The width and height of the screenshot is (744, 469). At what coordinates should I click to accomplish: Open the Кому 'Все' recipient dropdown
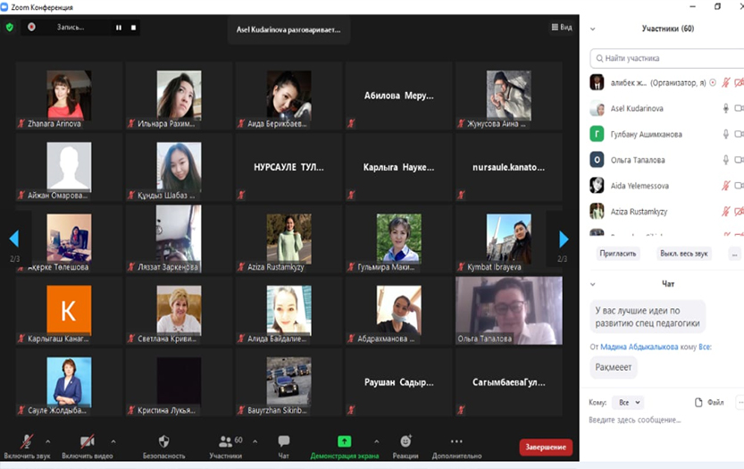click(x=629, y=403)
